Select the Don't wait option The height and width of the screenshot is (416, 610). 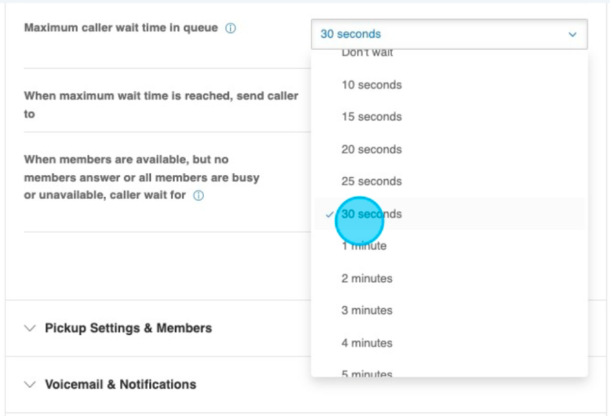367,54
